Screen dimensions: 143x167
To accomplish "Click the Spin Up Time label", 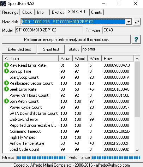I will click(20, 71).
